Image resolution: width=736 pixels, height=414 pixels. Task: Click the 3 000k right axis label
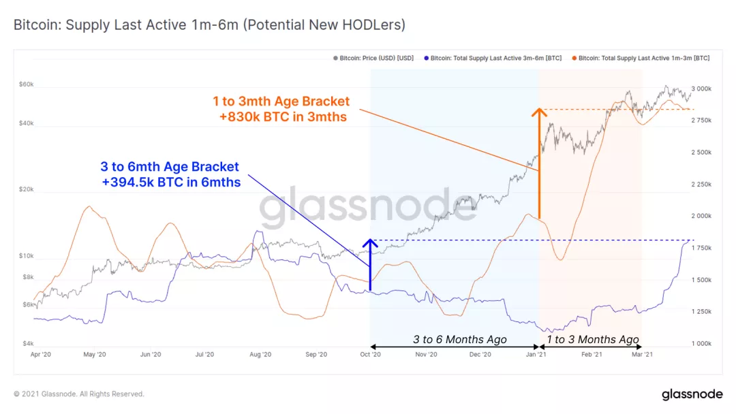tap(701, 89)
